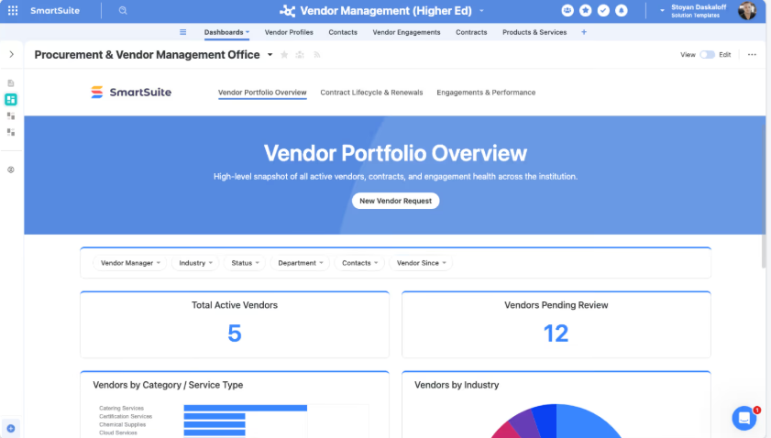The width and height of the screenshot is (771, 438).
Task: Click the Stoyan Daskaloff user name
Action: click(699, 7)
